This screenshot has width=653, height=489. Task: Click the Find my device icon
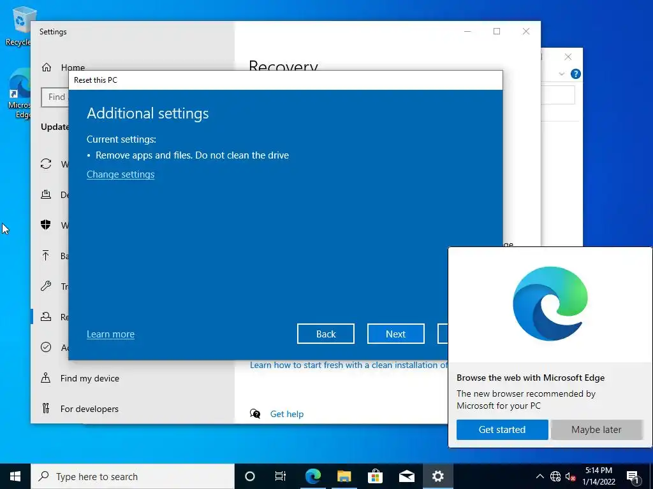46,378
